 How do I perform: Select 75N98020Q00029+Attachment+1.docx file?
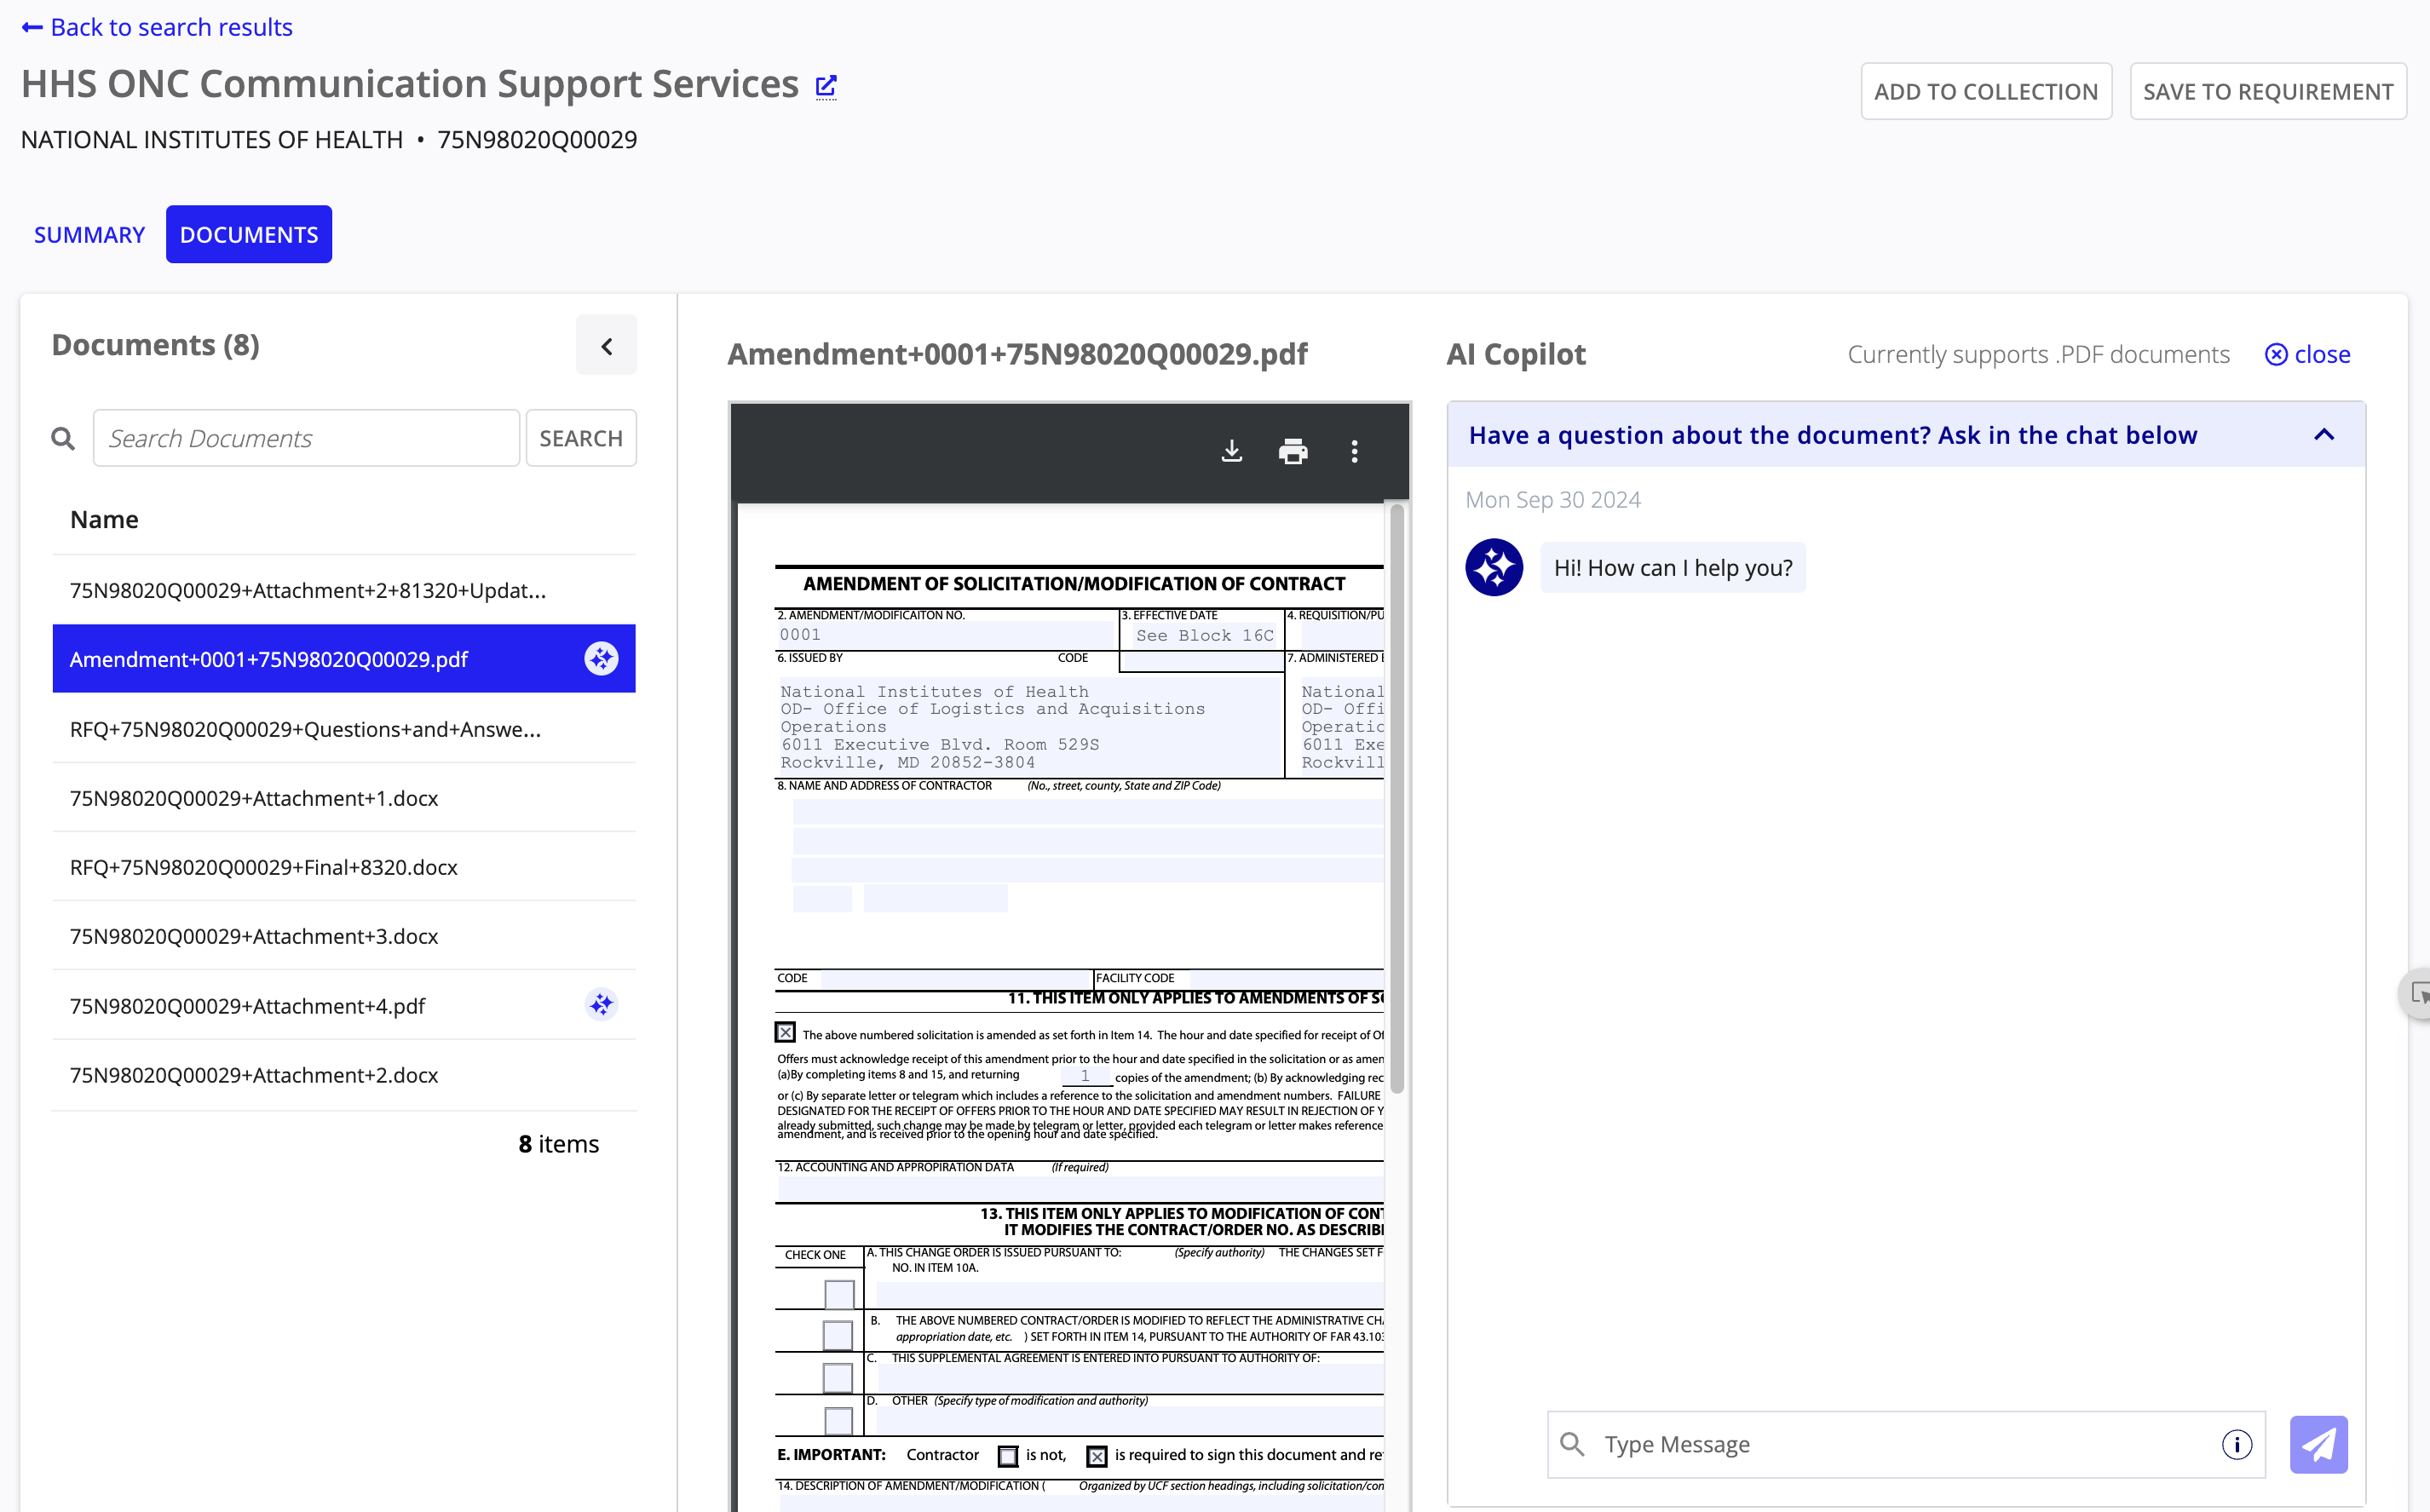coord(252,798)
